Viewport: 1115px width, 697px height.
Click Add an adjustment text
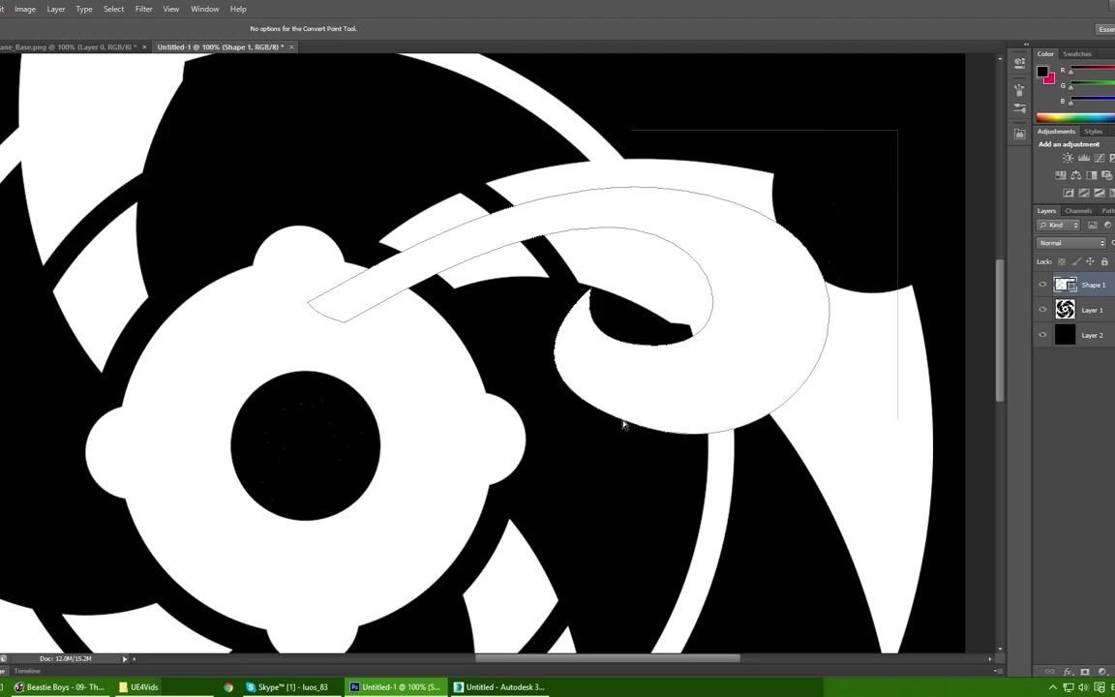[1069, 143]
